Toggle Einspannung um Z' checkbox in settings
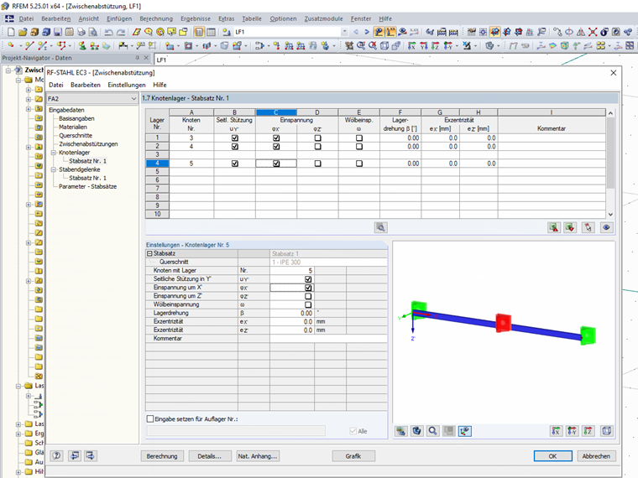Screen dimensions: 638x478 click(x=308, y=296)
